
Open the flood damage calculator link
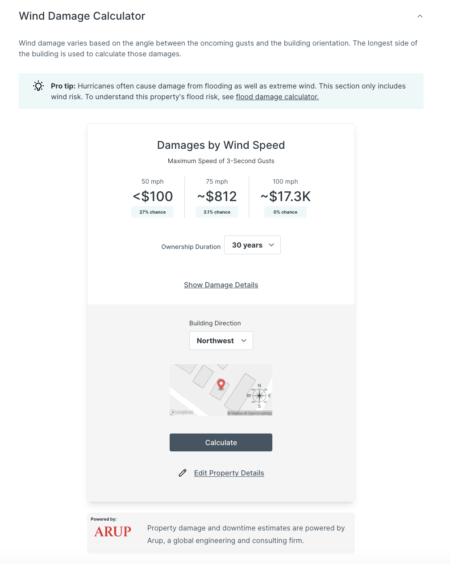[277, 97]
